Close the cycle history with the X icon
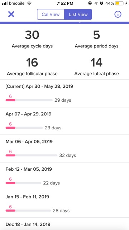The height and width of the screenshot is (230, 129). coord(11,14)
